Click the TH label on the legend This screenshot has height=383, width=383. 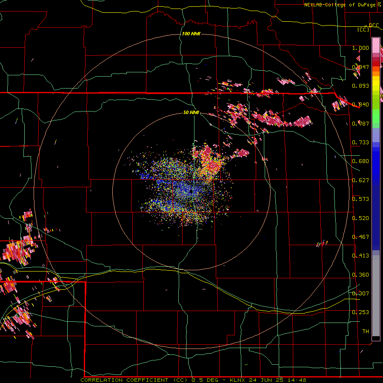pos(366,332)
